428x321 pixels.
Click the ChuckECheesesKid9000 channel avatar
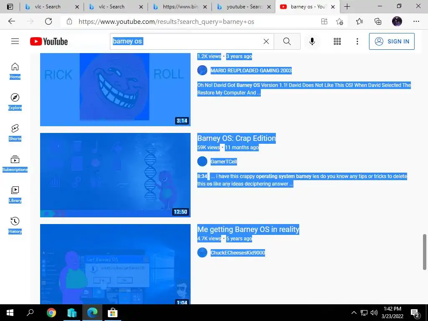click(x=202, y=252)
